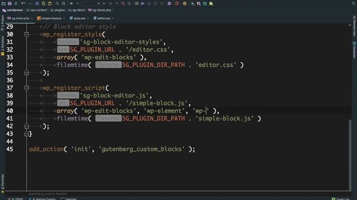The height and width of the screenshot is (200, 357).
Task: Click 'sg-block-editor-styles' string on line 31
Action: (x=121, y=42)
